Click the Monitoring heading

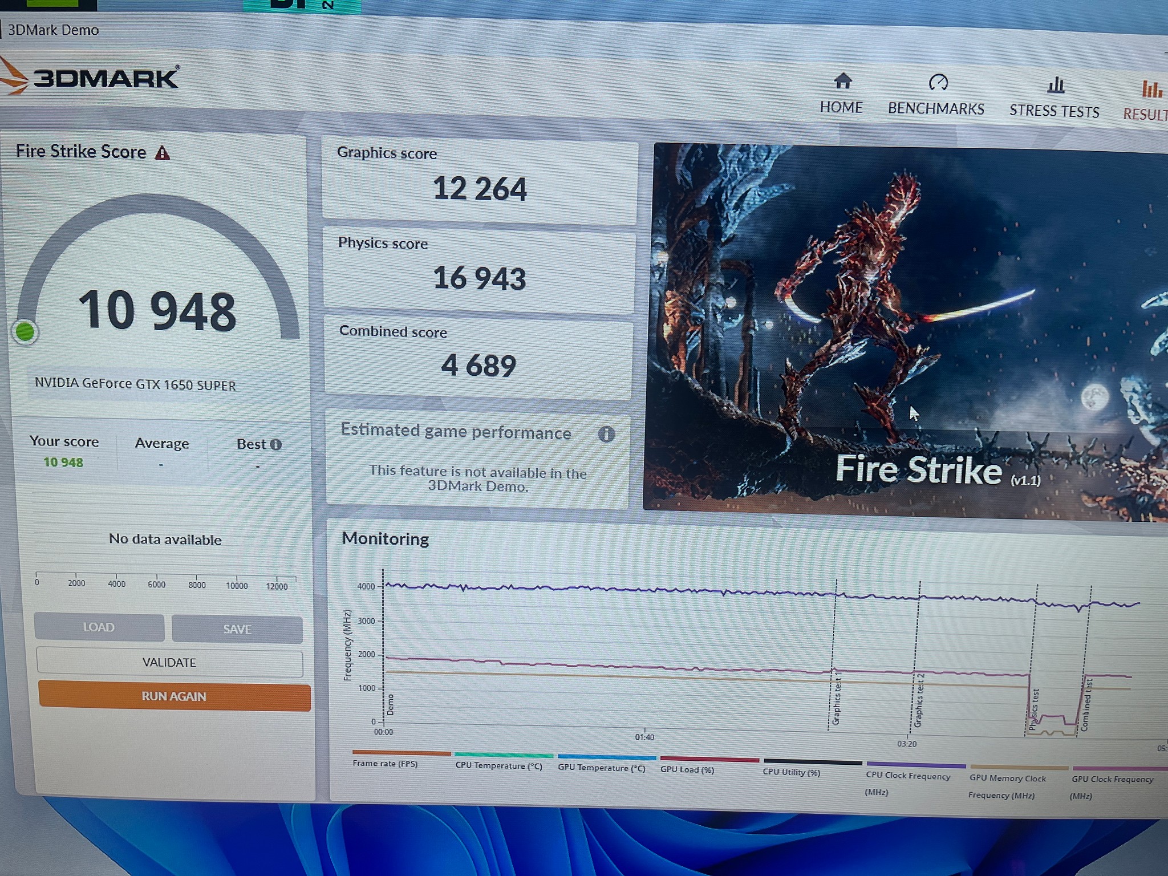pos(386,539)
